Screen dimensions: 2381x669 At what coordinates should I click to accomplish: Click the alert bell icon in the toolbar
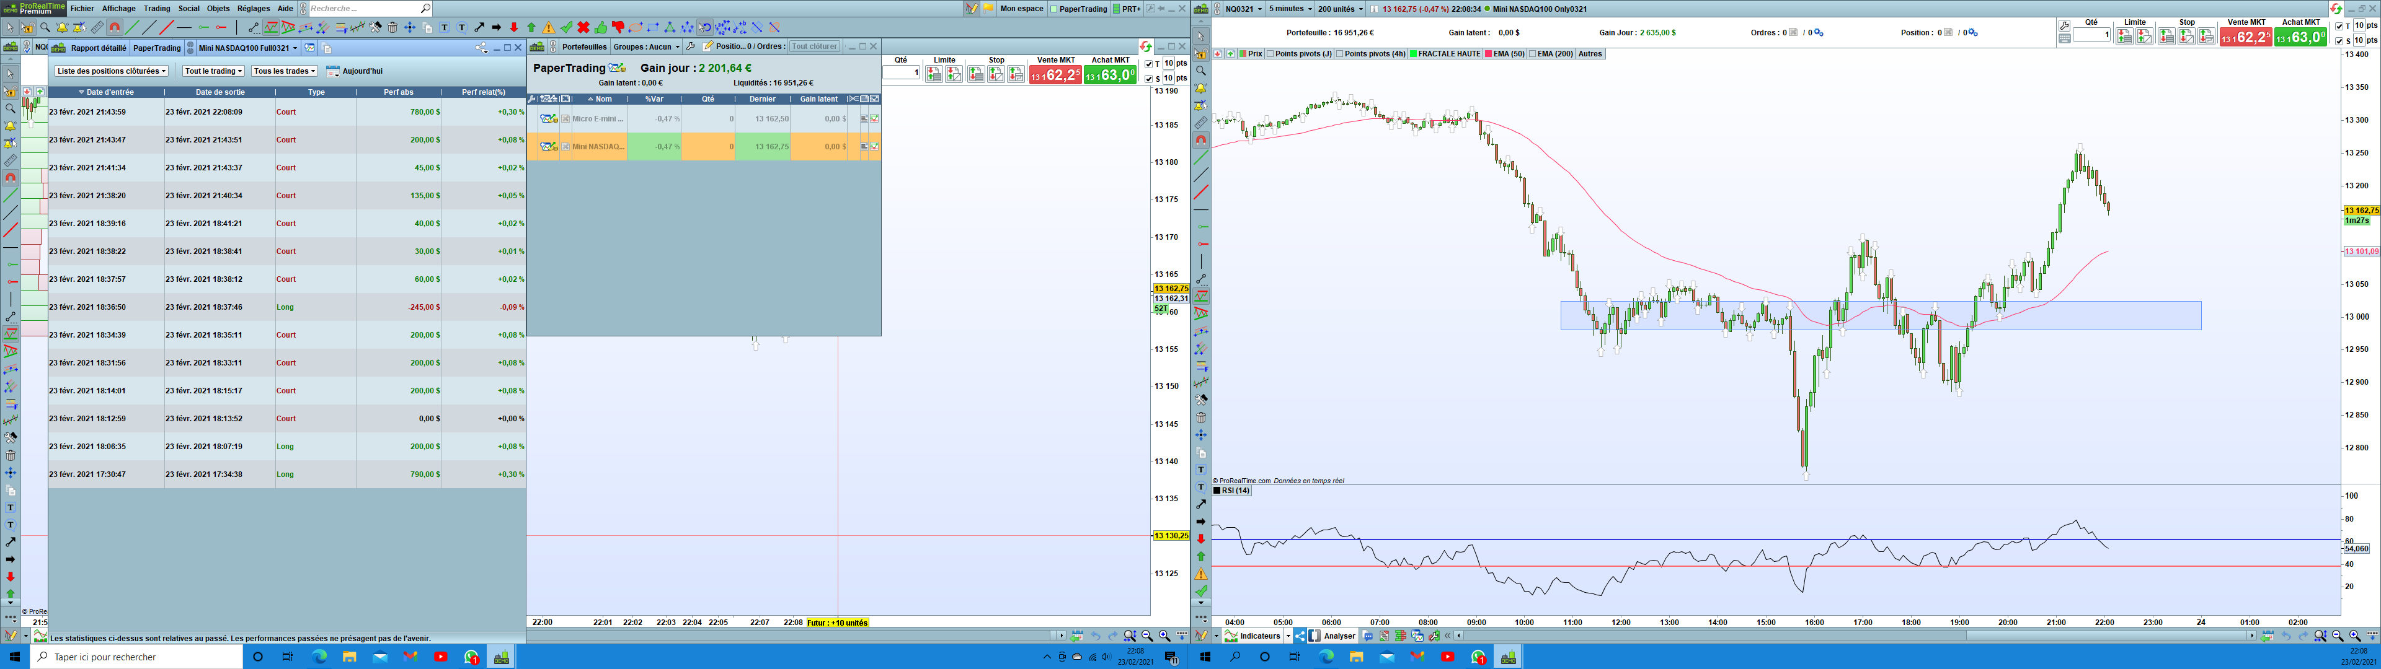[62, 28]
